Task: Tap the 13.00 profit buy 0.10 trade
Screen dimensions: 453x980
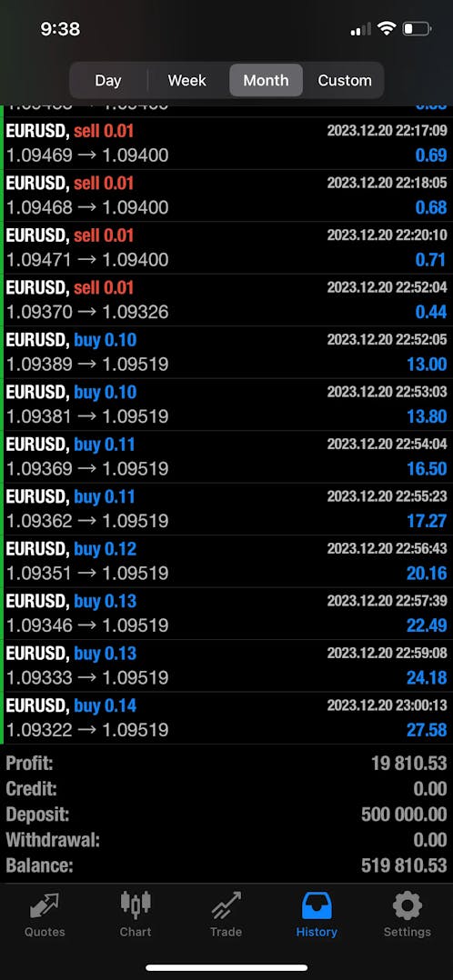Action: tap(226, 352)
